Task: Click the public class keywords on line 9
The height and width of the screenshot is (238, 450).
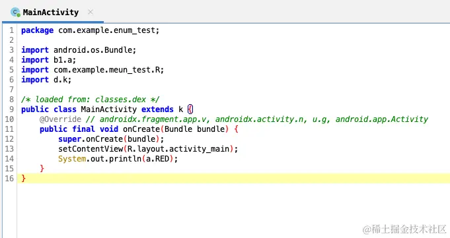Action: pos(49,109)
